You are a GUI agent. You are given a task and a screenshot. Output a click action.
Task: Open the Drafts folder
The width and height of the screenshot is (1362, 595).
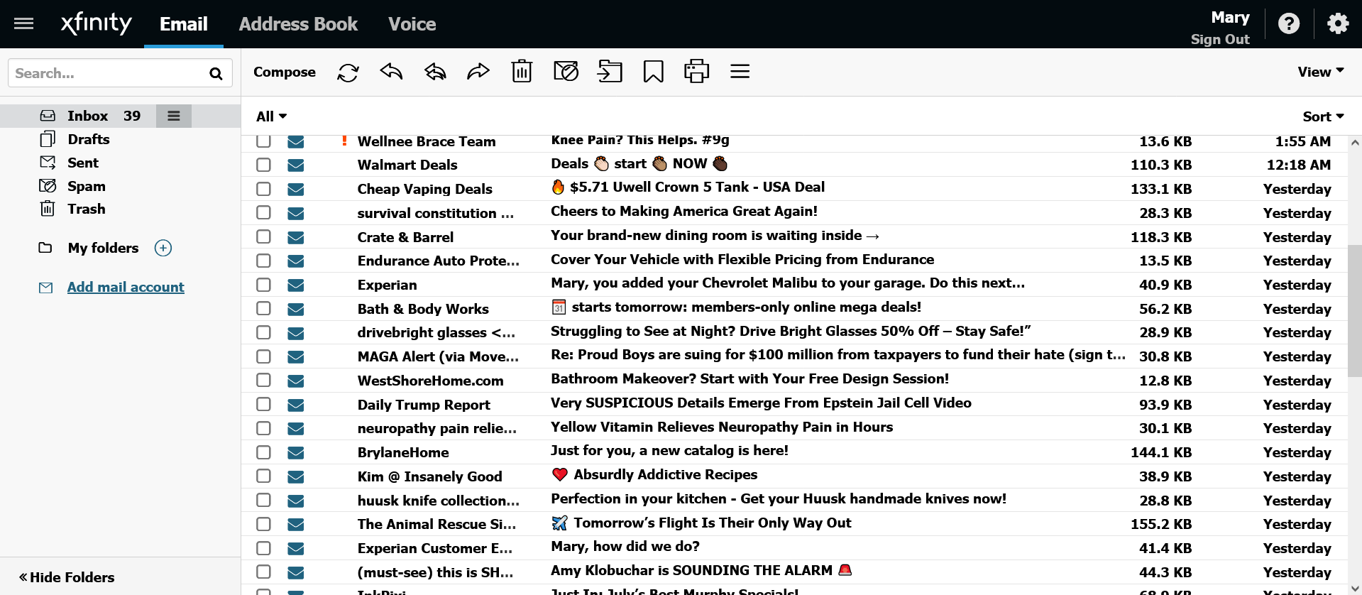tap(88, 139)
